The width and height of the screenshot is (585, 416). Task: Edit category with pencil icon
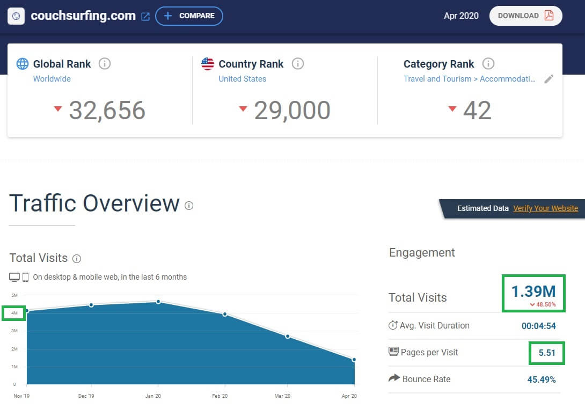549,79
